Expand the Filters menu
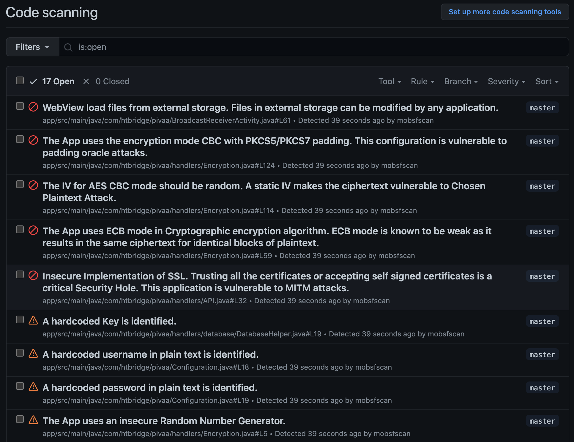This screenshot has height=442, width=574. [32, 47]
